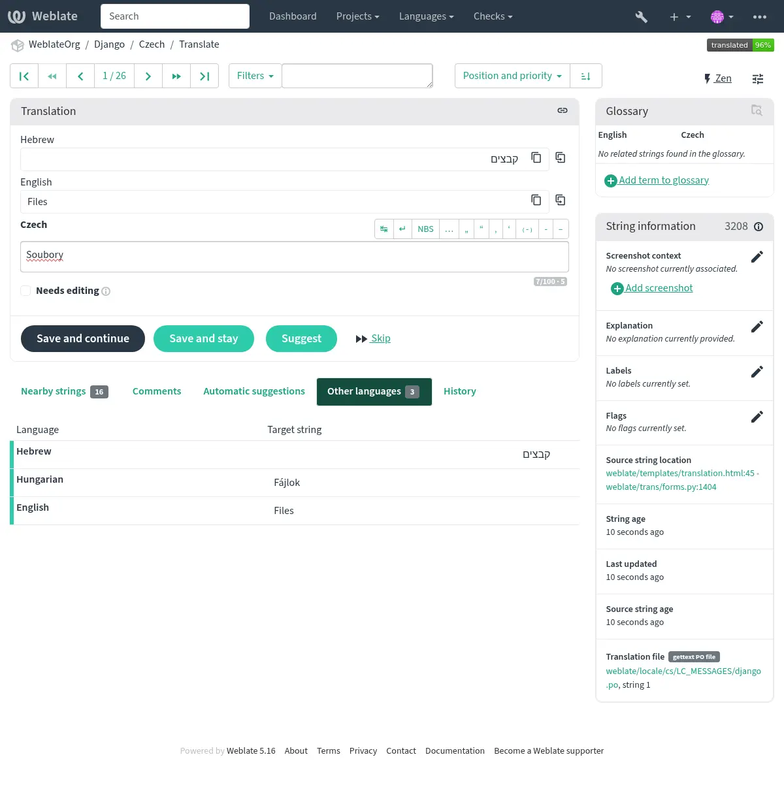
Task: Jump to the last string in navigation
Action: (204, 76)
